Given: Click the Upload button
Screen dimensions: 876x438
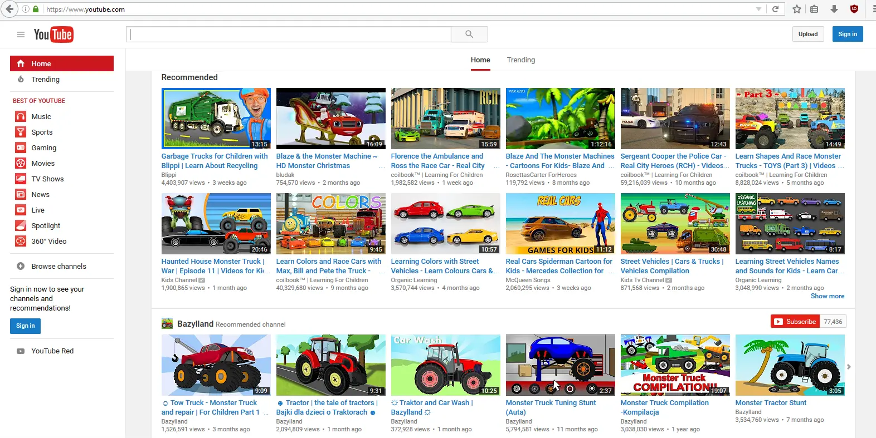Looking at the screenshot, I should coord(807,34).
